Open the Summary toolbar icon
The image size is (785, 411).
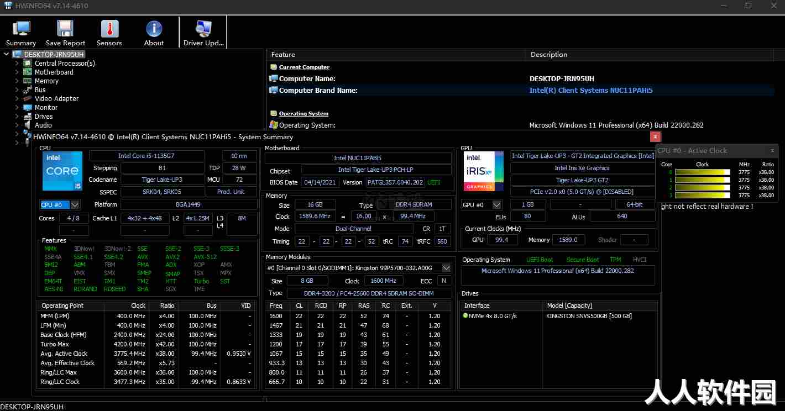tap(21, 28)
